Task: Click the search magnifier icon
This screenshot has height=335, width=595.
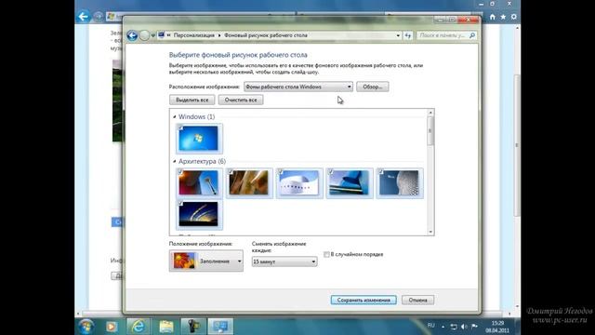Action: 472,35
